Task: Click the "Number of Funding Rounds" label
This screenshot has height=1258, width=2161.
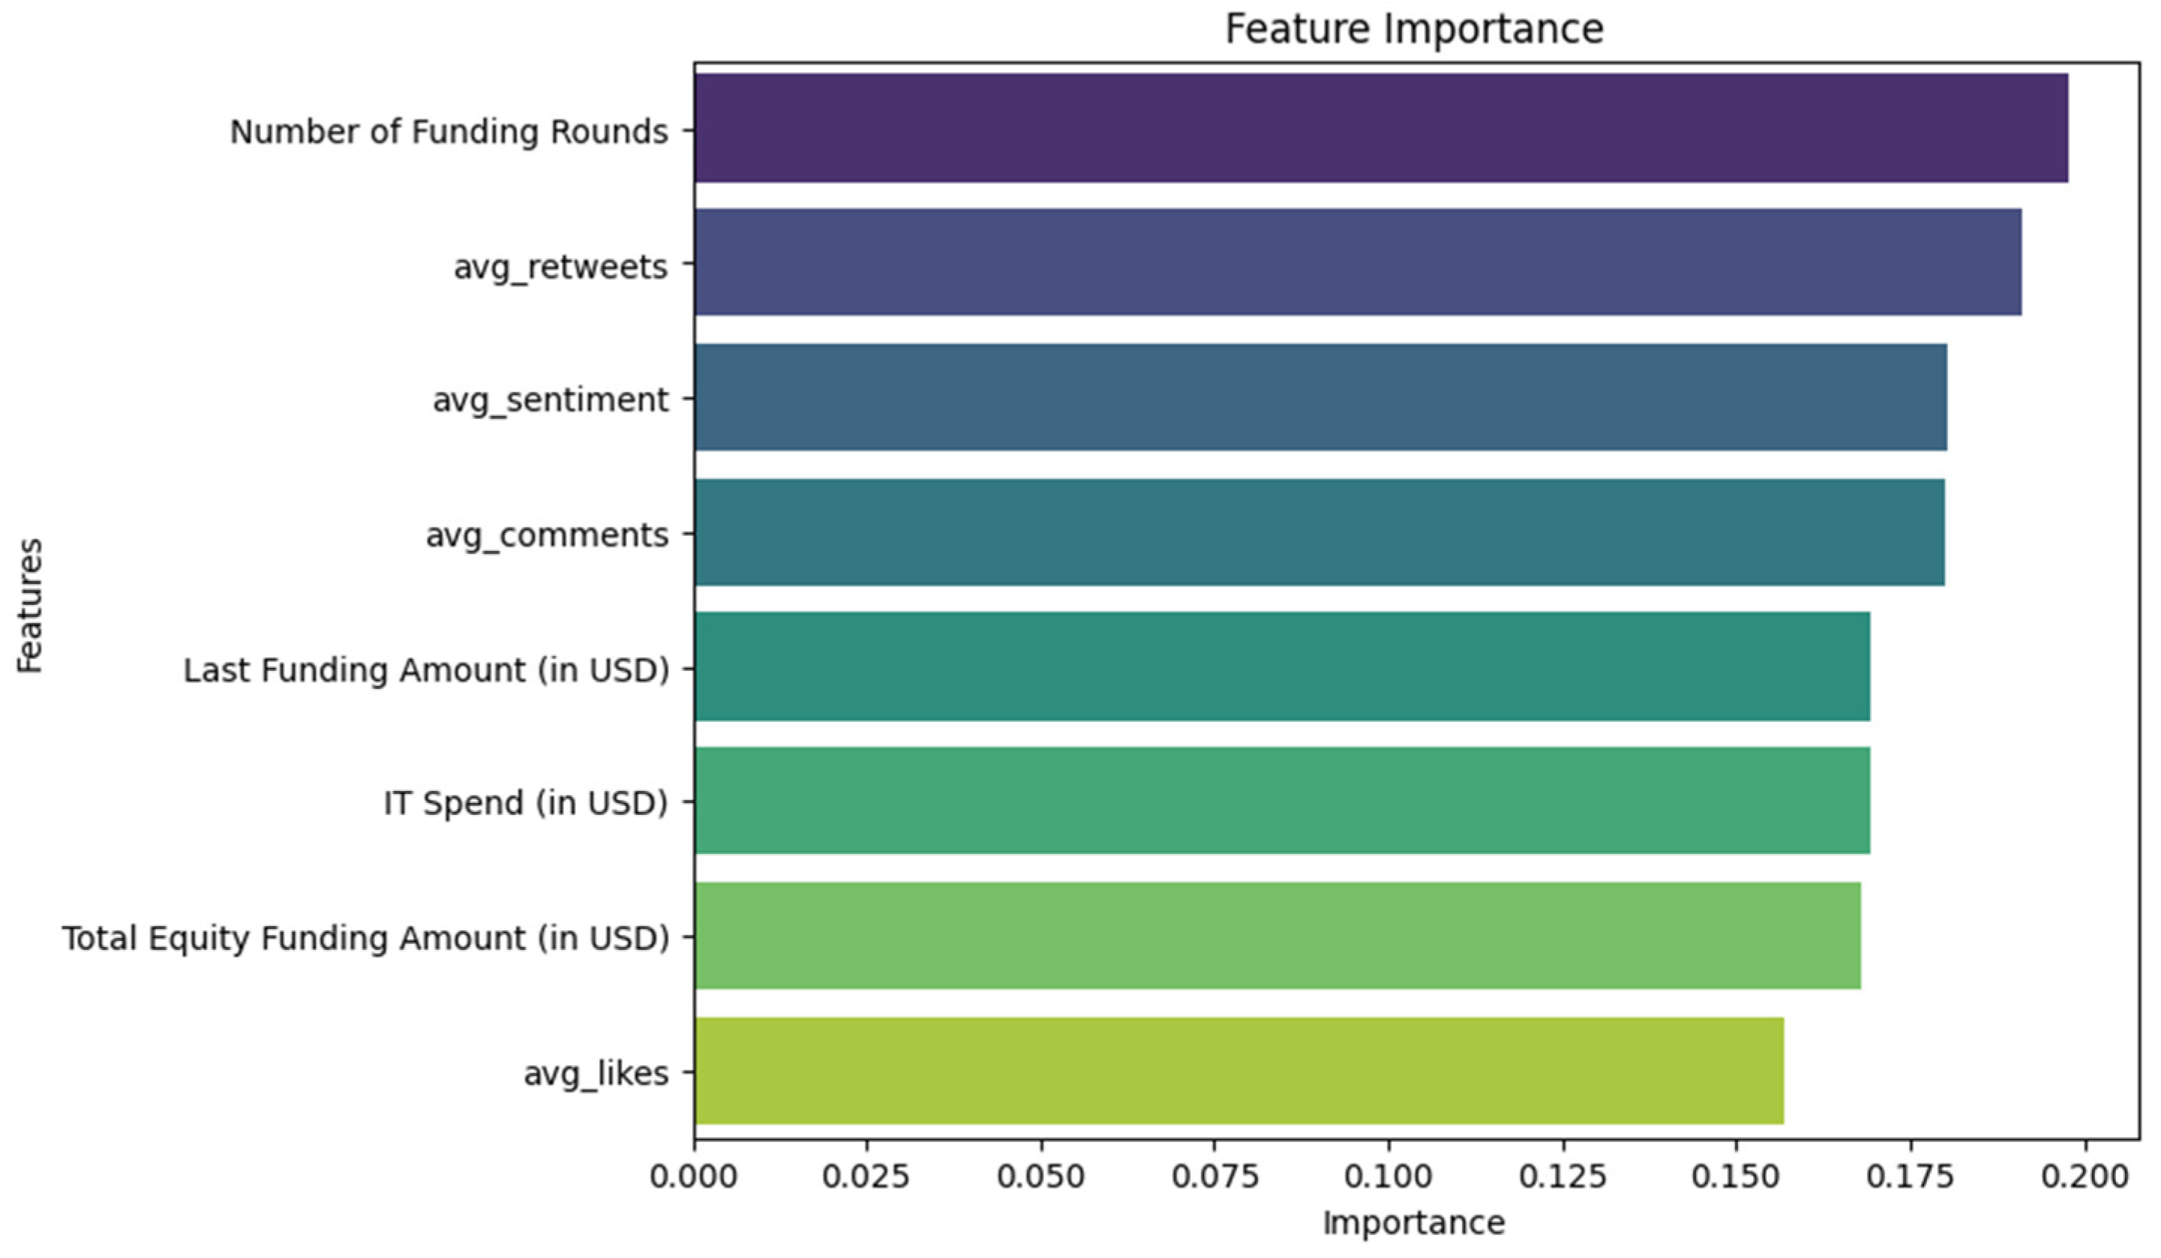Action: (x=448, y=132)
